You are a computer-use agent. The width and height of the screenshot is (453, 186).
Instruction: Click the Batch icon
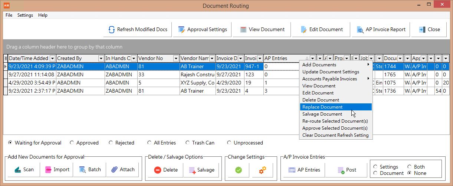pos(82,170)
